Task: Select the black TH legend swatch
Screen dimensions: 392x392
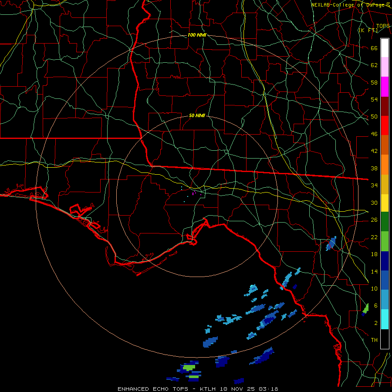Action: click(x=385, y=339)
